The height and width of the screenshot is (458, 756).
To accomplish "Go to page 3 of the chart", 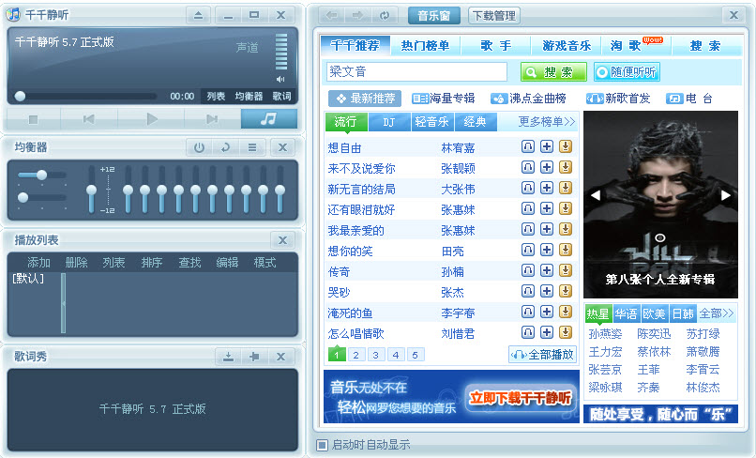I will pos(375,355).
